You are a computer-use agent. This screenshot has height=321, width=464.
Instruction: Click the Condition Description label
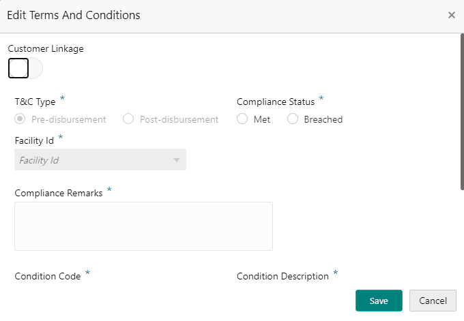click(282, 276)
